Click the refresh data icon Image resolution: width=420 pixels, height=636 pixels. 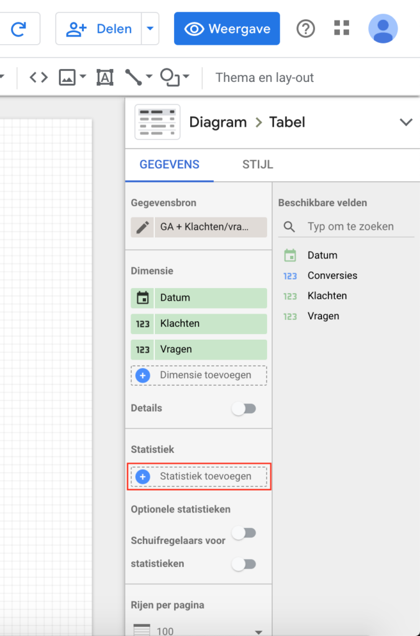pyautogui.click(x=19, y=29)
